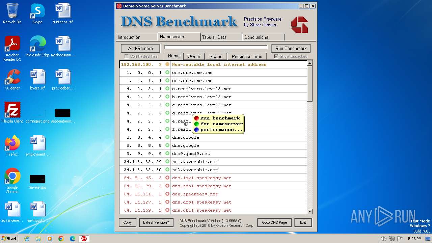This screenshot has width=432, height=243.
Task: Open Microsoft Edge desktop shortcut
Action: coord(37,47)
